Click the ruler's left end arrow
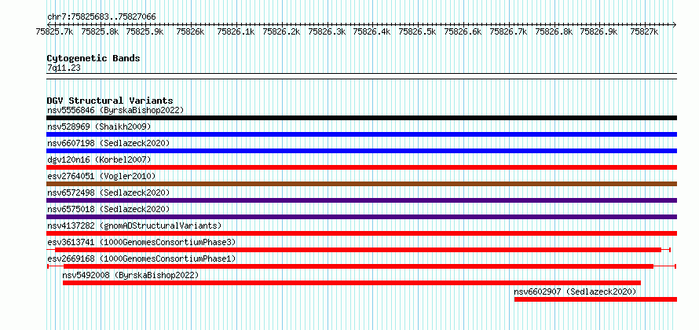Viewport: 699px width, 330px height. pos(49,24)
